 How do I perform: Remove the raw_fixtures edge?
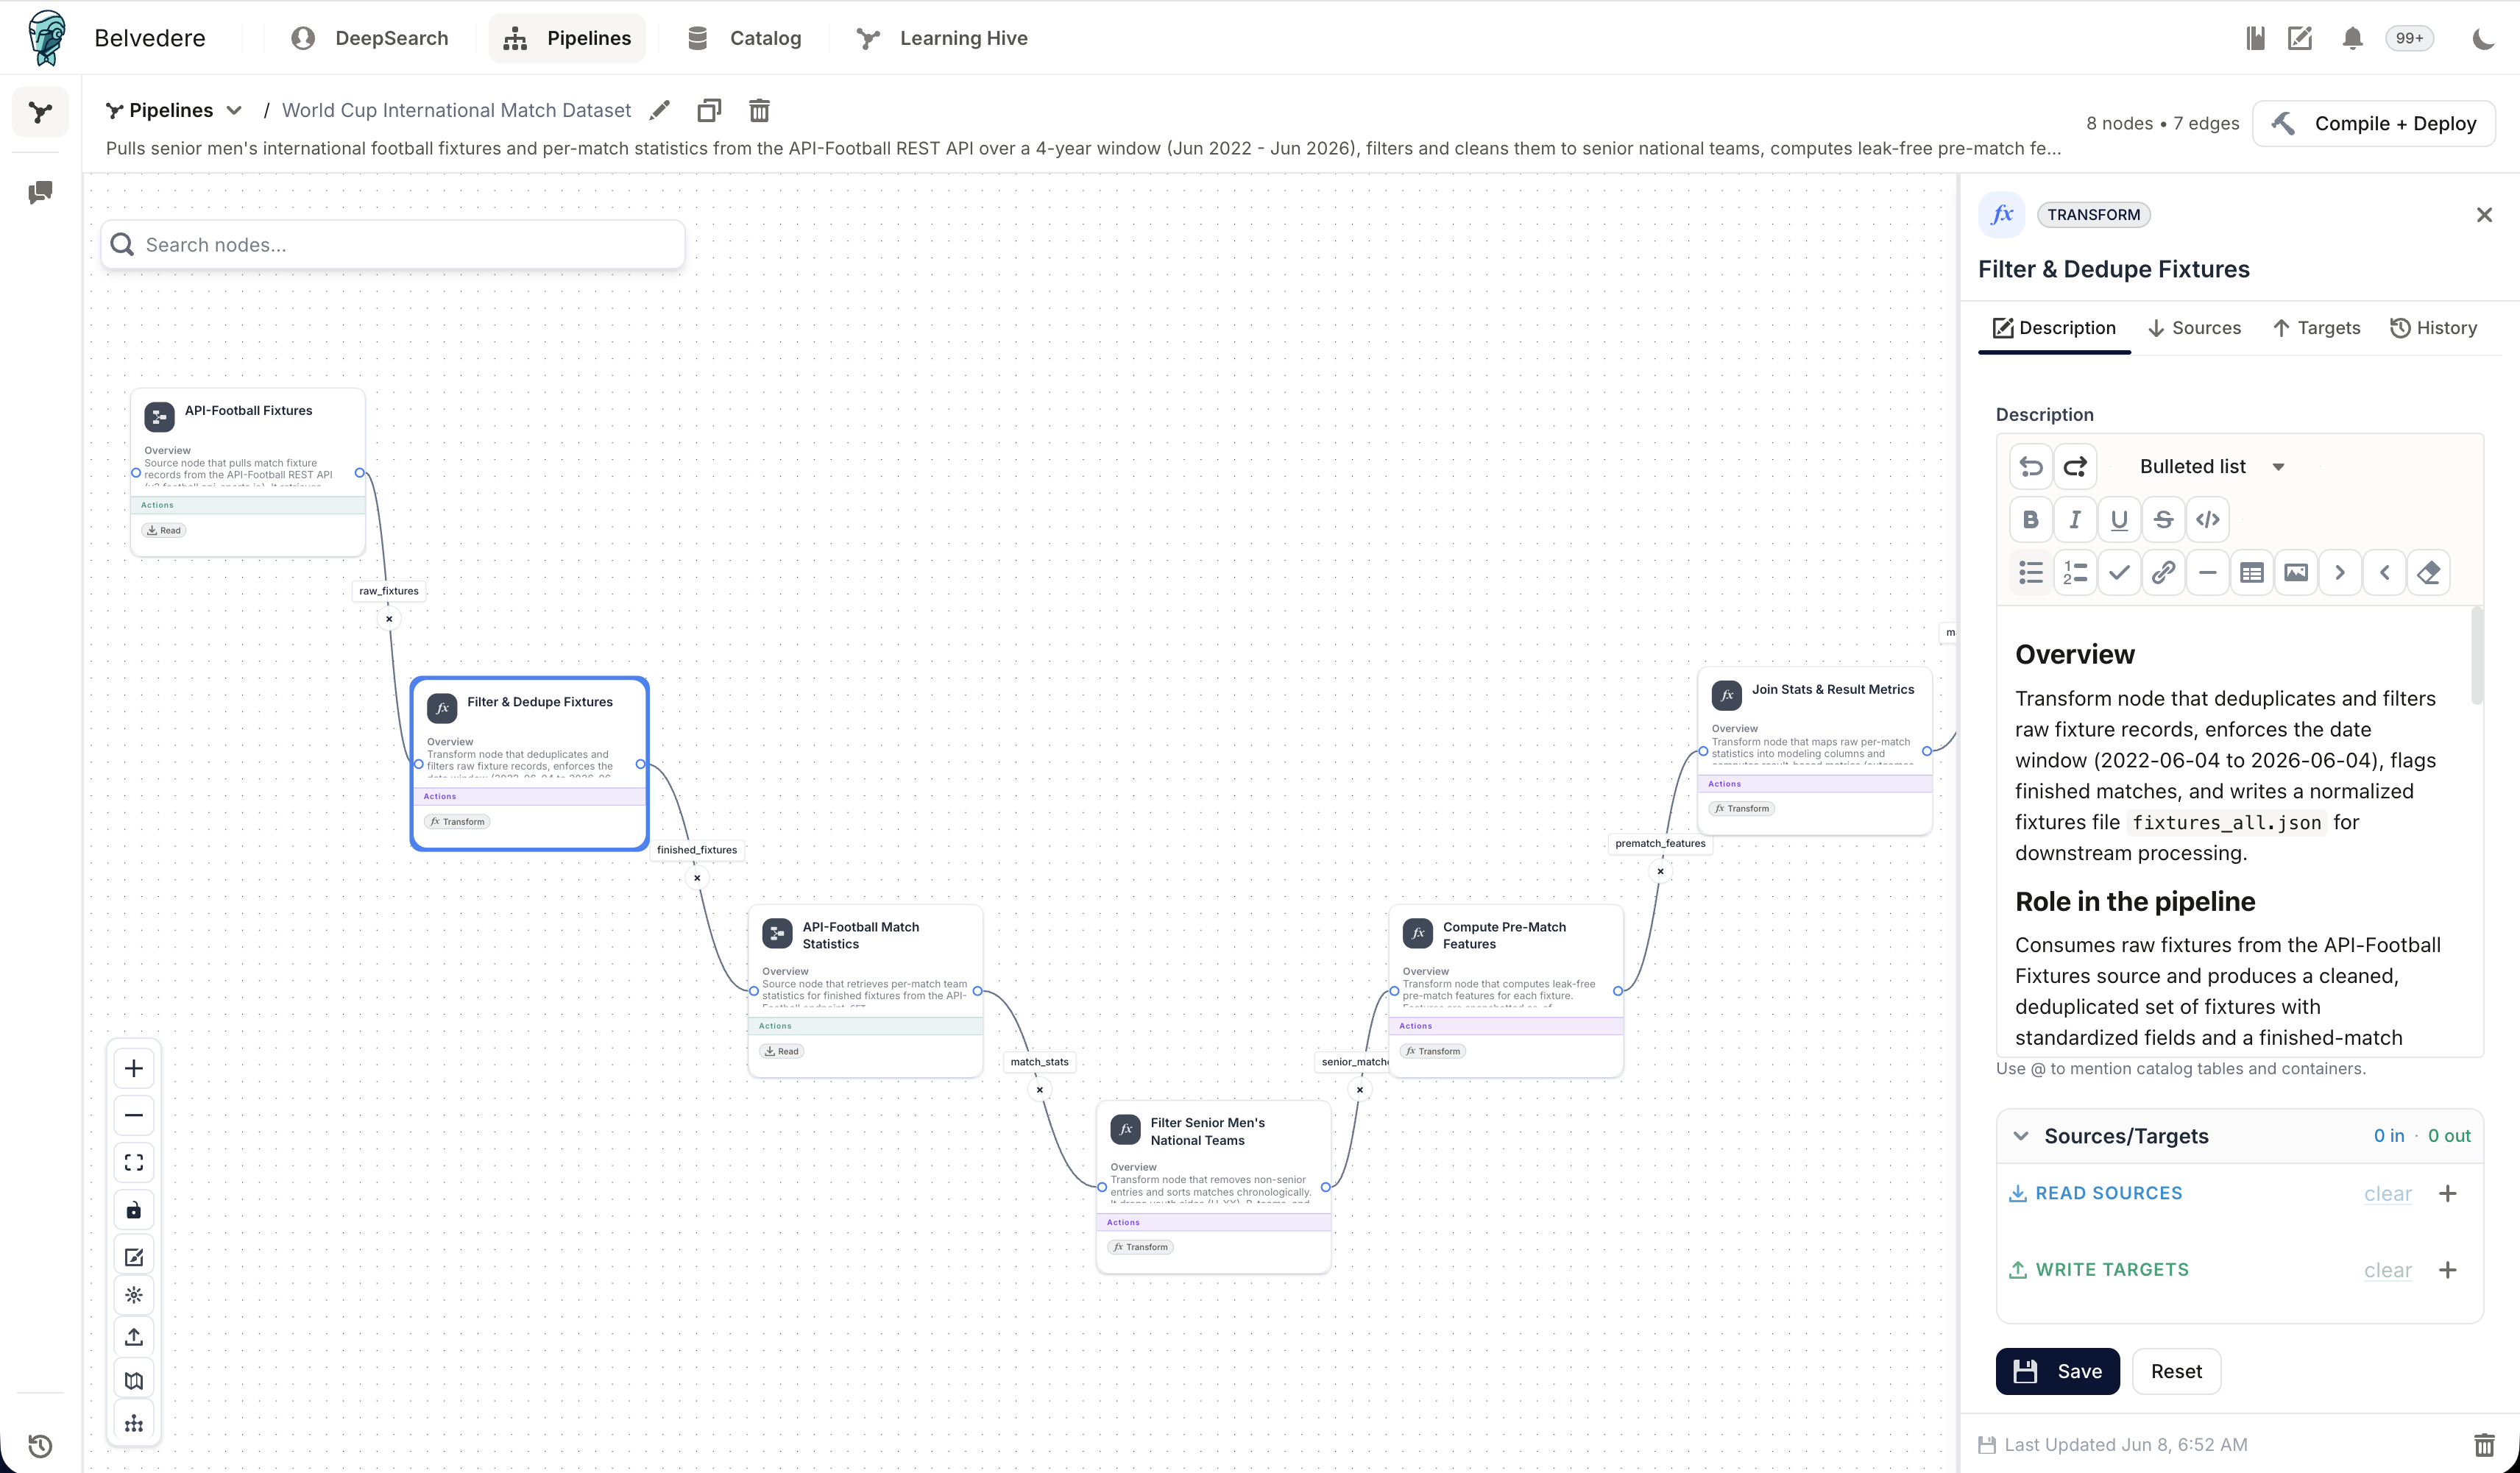pos(389,619)
